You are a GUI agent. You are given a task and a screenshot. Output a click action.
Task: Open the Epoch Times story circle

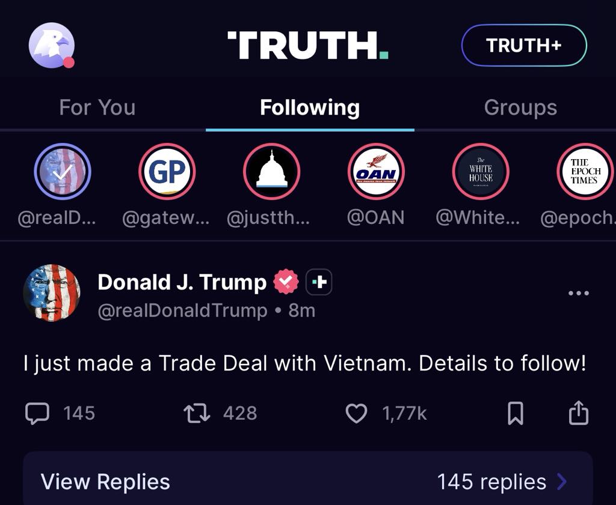(x=584, y=171)
